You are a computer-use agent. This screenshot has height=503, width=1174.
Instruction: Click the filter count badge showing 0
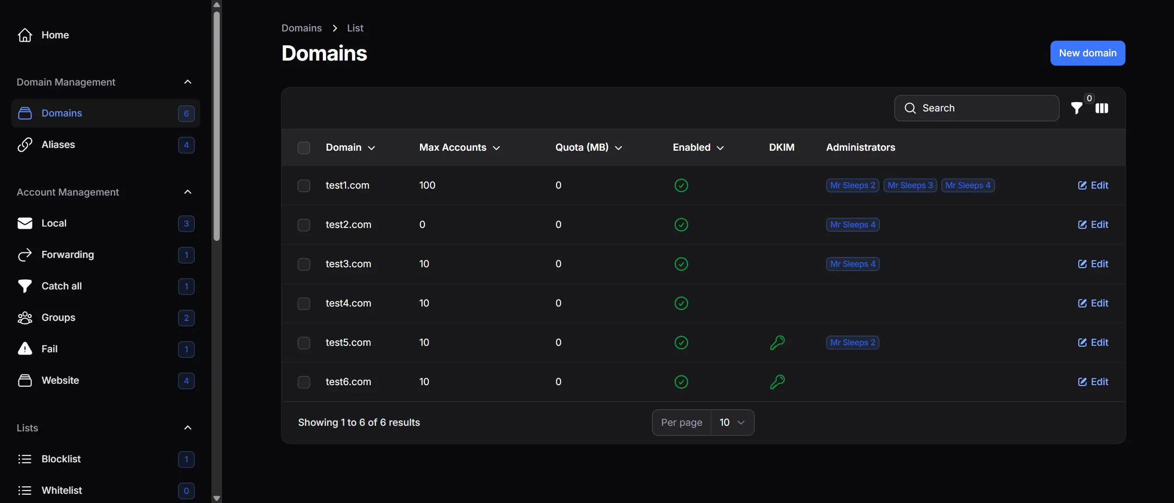[1089, 98]
